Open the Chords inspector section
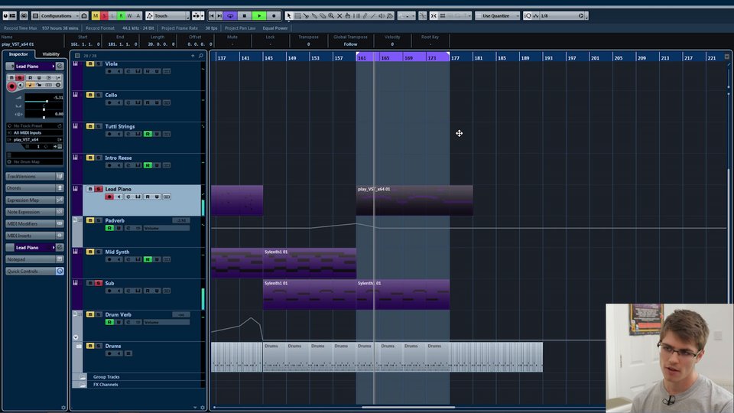 34,188
